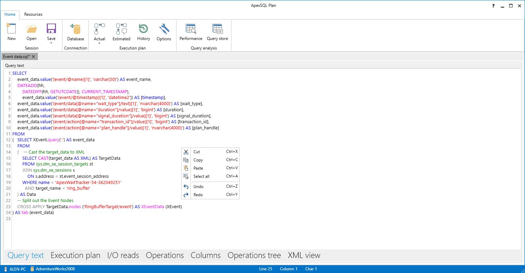Open the Database connection settings
This screenshot has height=273, width=525.
(x=75, y=31)
